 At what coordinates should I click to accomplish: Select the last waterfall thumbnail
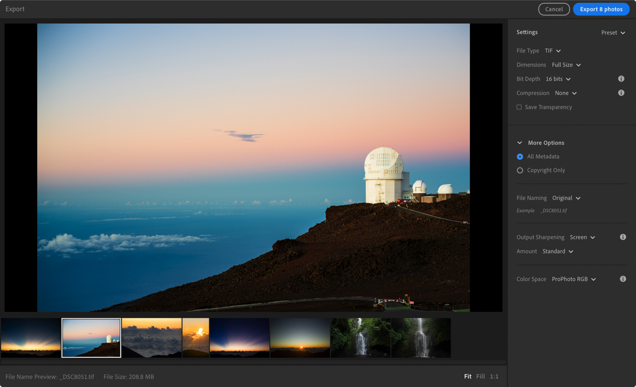pyautogui.click(x=421, y=338)
